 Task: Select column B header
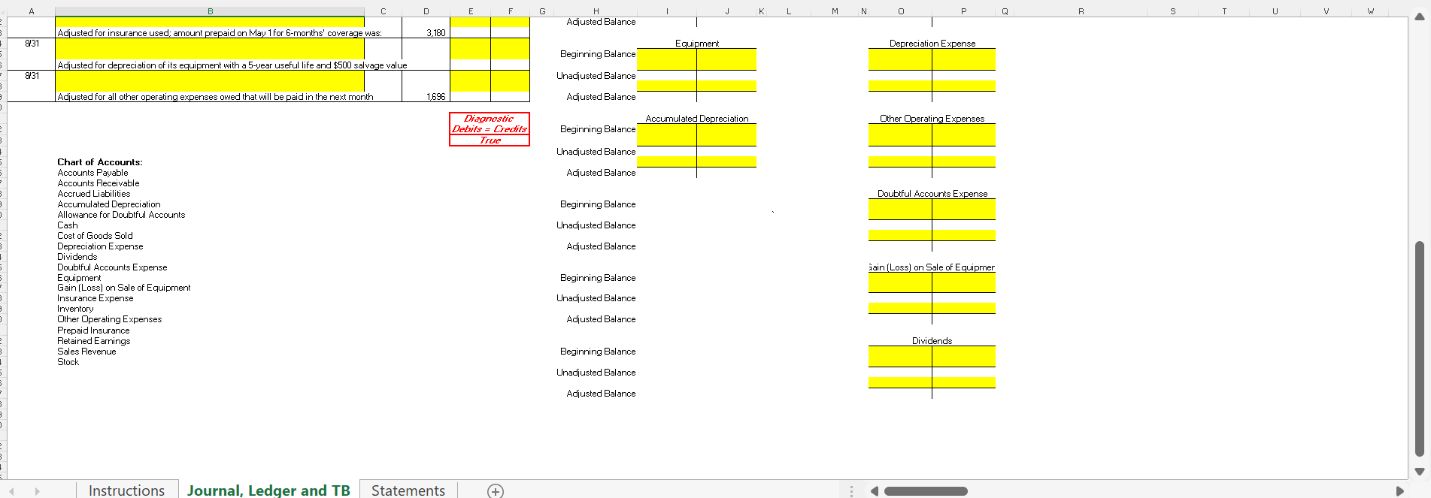pos(210,11)
